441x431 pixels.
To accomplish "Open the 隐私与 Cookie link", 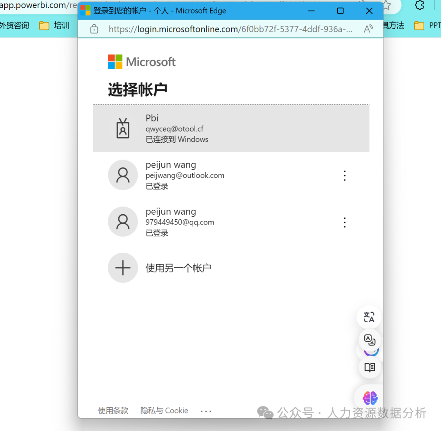I will pos(164,411).
